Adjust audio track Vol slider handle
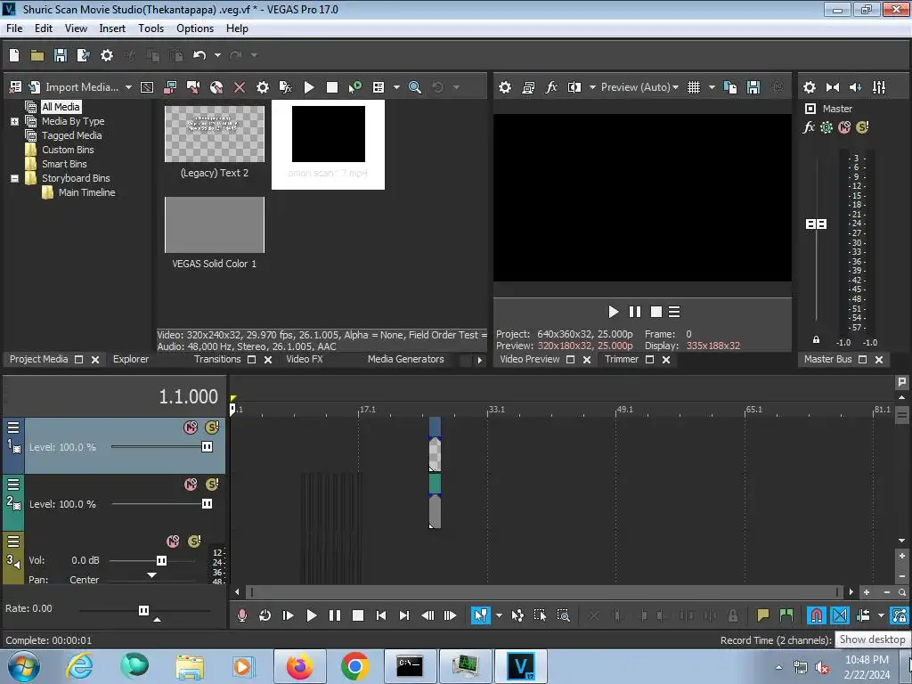This screenshot has width=912, height=684. click(x=162, y=561)
